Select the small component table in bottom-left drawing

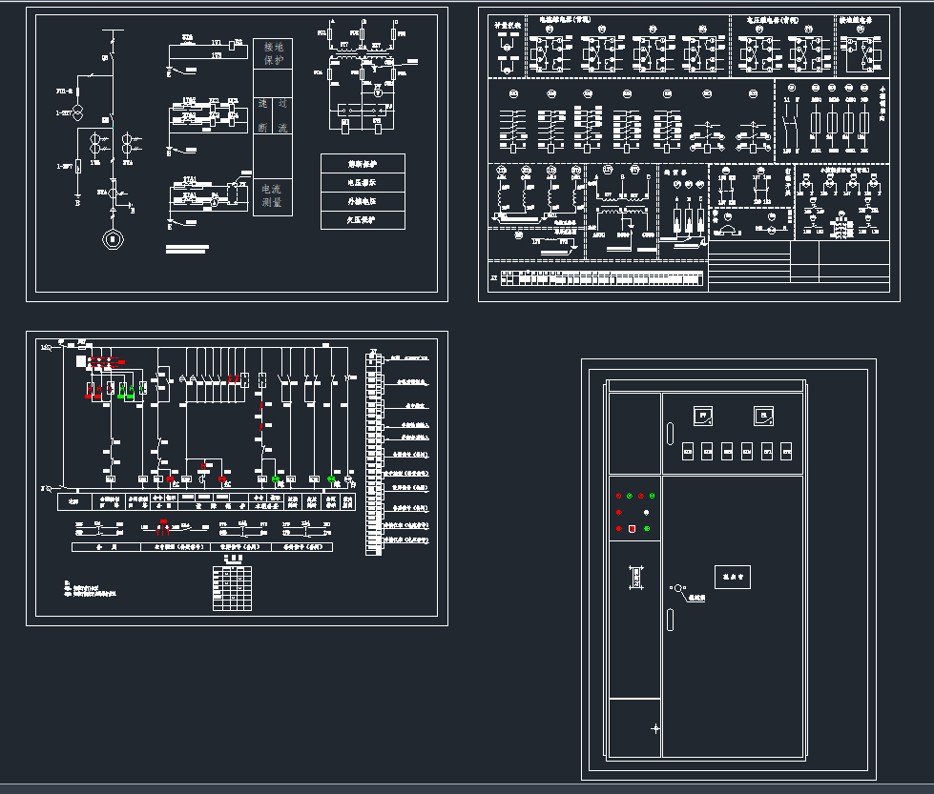click(x=232, y=588)
